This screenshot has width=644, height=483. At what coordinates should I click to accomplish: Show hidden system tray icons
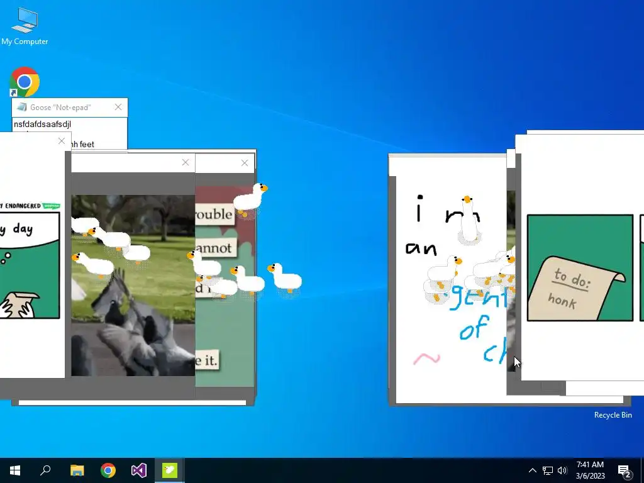click(x=532, y=470)
